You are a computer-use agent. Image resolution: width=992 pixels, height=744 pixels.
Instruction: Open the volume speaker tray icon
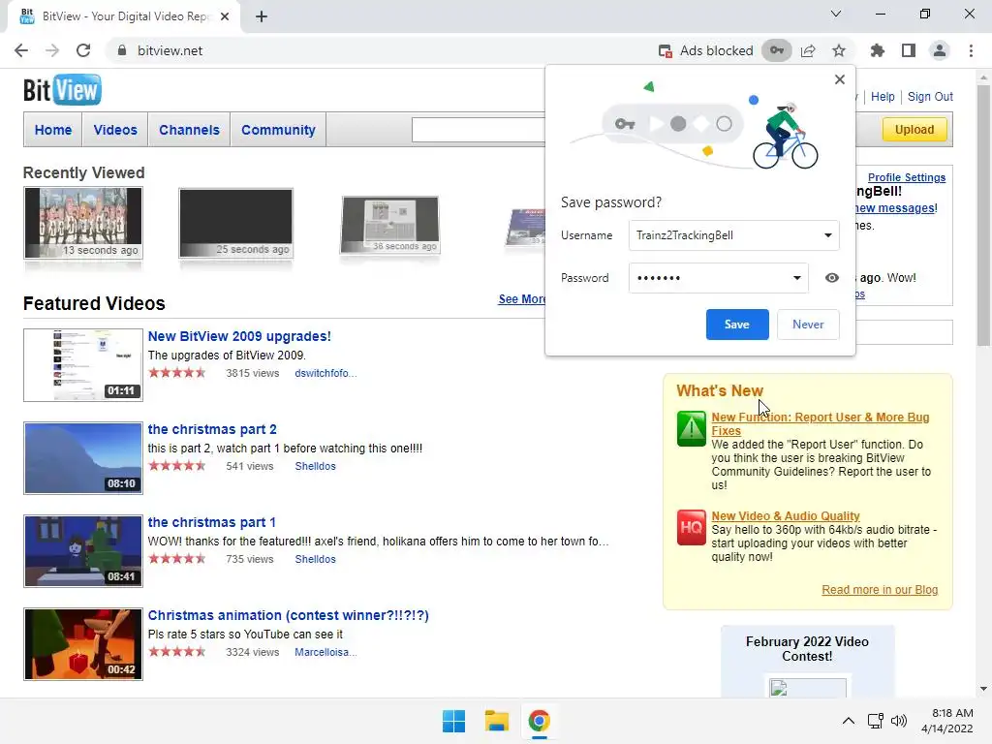(x=898, y=721)
